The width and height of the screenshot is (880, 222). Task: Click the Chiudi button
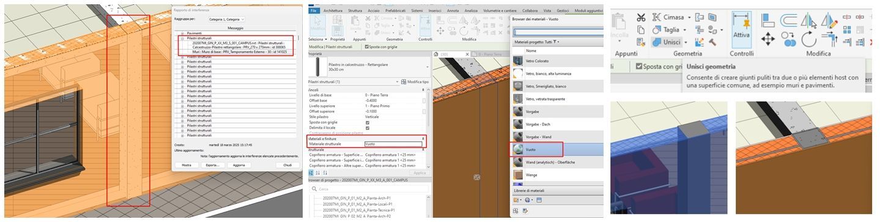click(x=287, y=165)
